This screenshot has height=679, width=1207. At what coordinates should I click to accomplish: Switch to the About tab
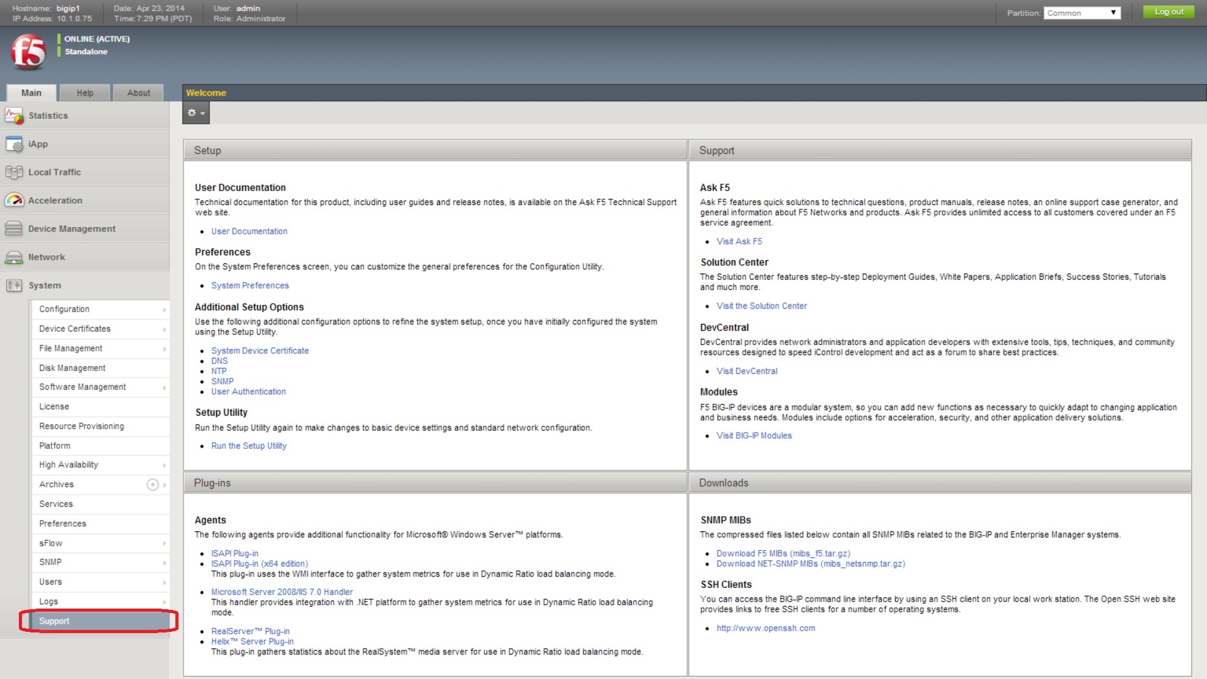[138, 93]
